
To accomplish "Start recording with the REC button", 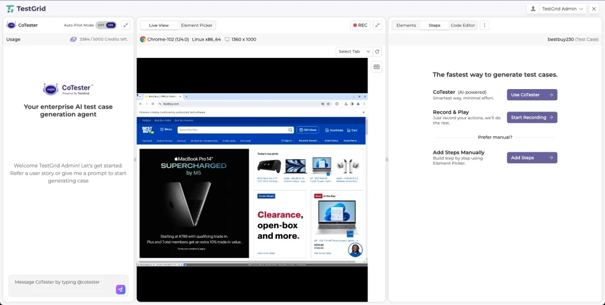I will tap(360, 25).
